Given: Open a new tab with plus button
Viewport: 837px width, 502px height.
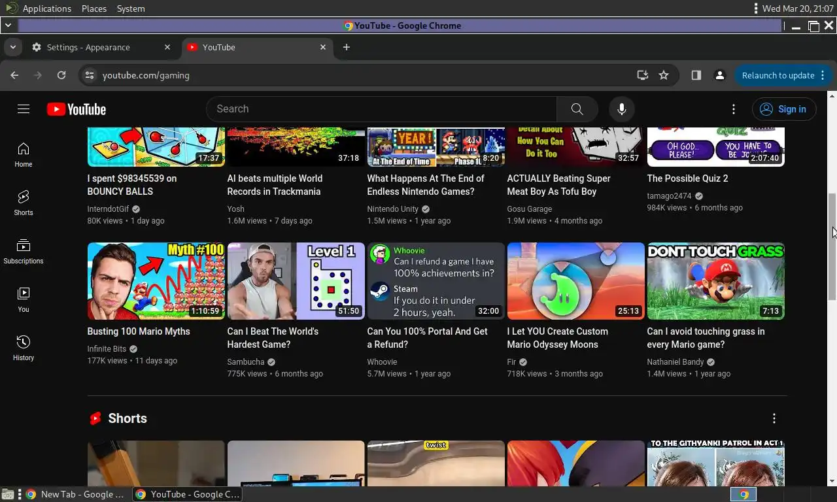Looking at the screenshot, I should point(347,47).
